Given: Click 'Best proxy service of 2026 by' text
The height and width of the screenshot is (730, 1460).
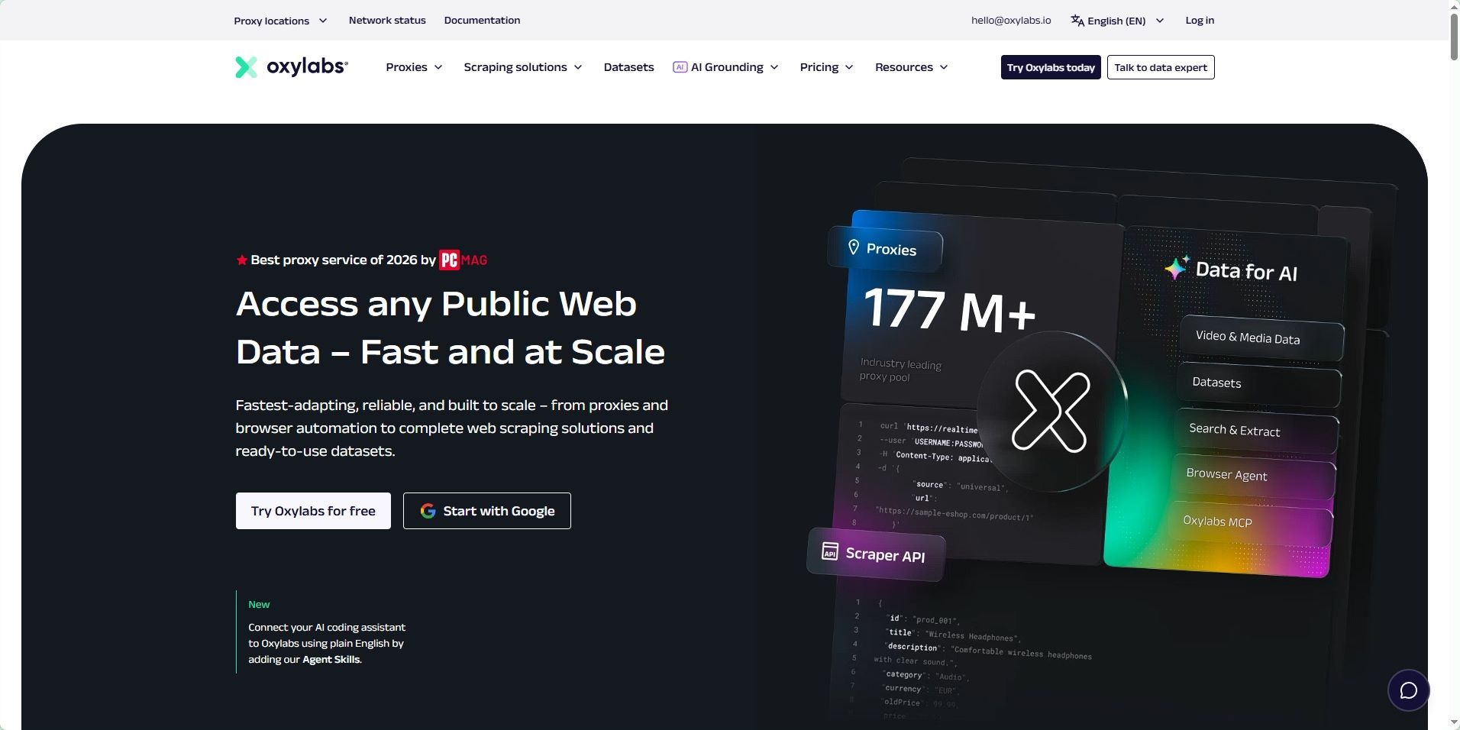Looking at the screenshot, I should (x=344, y=260).
